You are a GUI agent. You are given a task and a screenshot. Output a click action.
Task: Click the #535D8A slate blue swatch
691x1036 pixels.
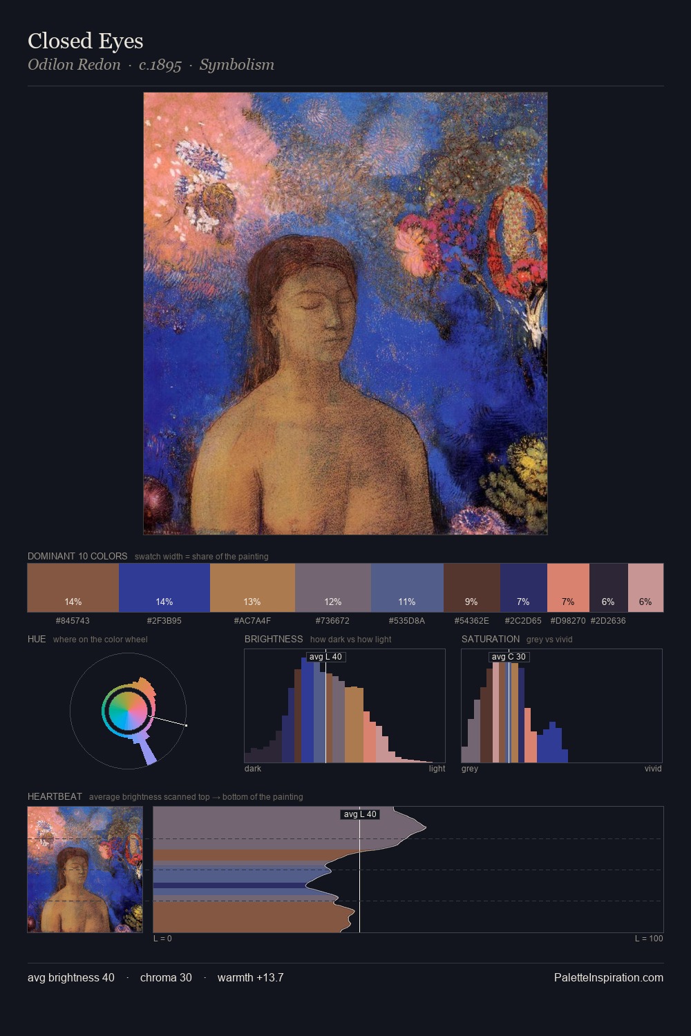(407, 588)
